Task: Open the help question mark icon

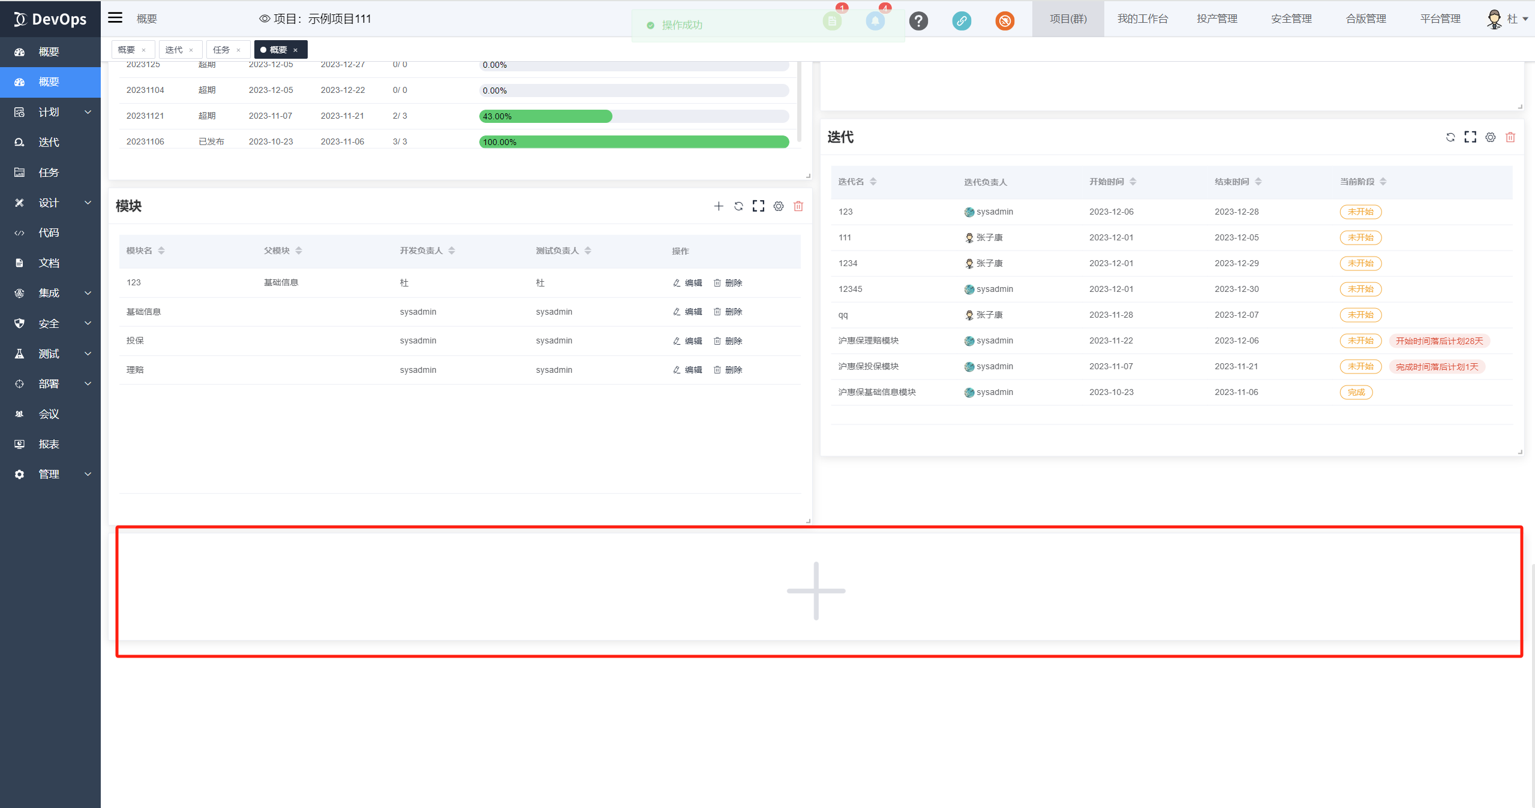Action: 918,21
